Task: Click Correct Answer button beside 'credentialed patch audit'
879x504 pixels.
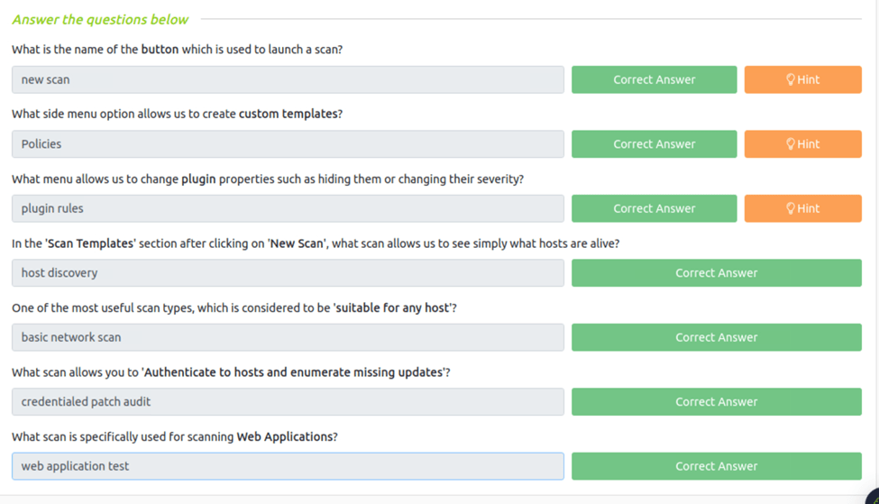Action: click(716, 402)
